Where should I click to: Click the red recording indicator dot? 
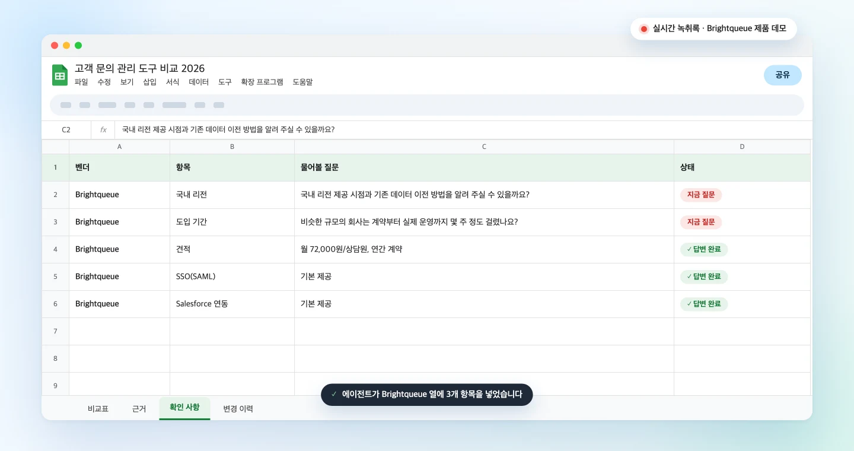pos(644,29)
